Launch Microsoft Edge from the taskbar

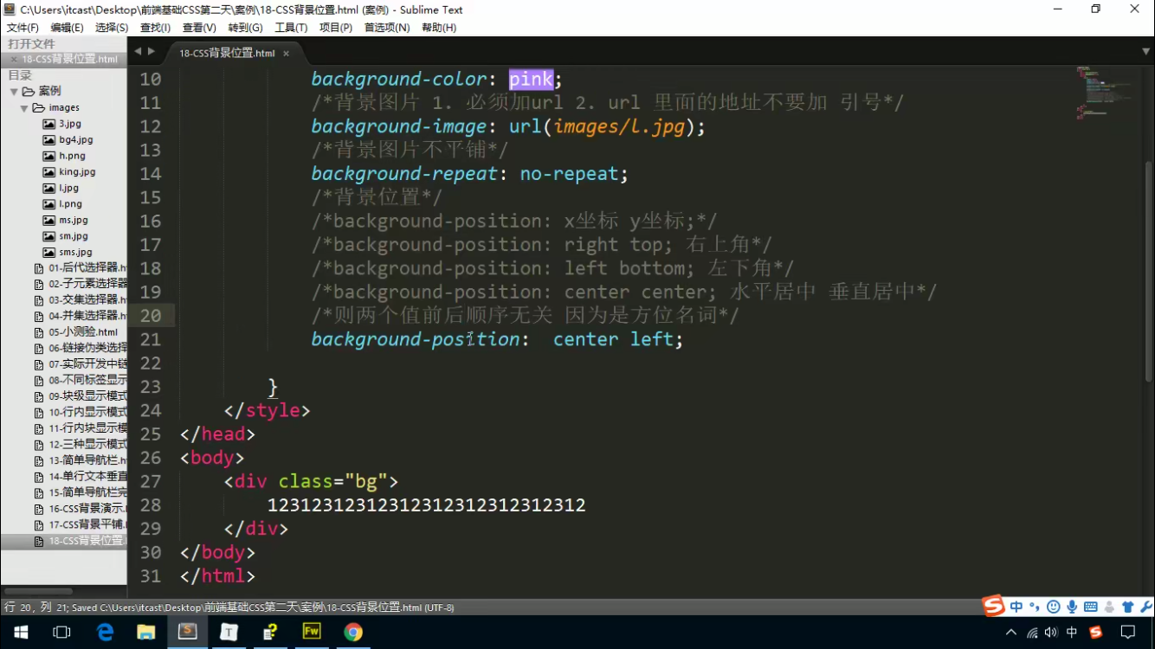click(105, 633)
